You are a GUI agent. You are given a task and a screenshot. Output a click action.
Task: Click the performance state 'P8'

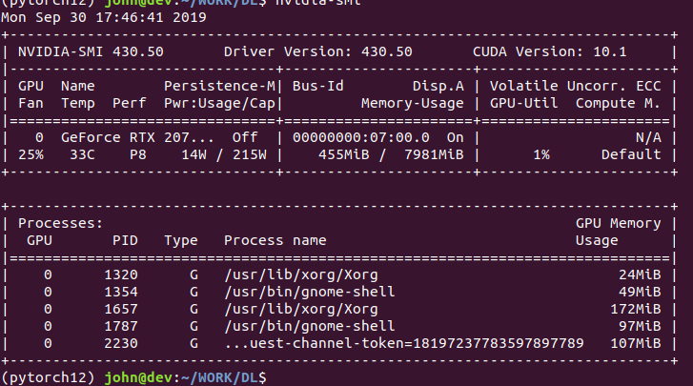pyautogui.click(x=138, y=154)
